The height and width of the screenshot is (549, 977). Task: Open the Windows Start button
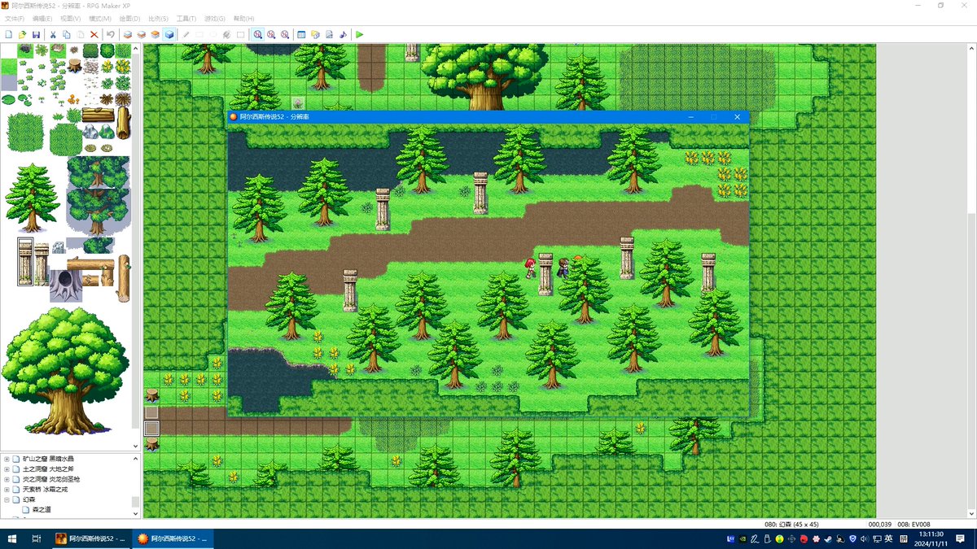point(12,538)
